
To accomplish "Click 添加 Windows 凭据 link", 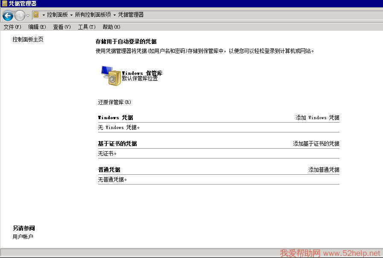I will (x=317, y=117).
